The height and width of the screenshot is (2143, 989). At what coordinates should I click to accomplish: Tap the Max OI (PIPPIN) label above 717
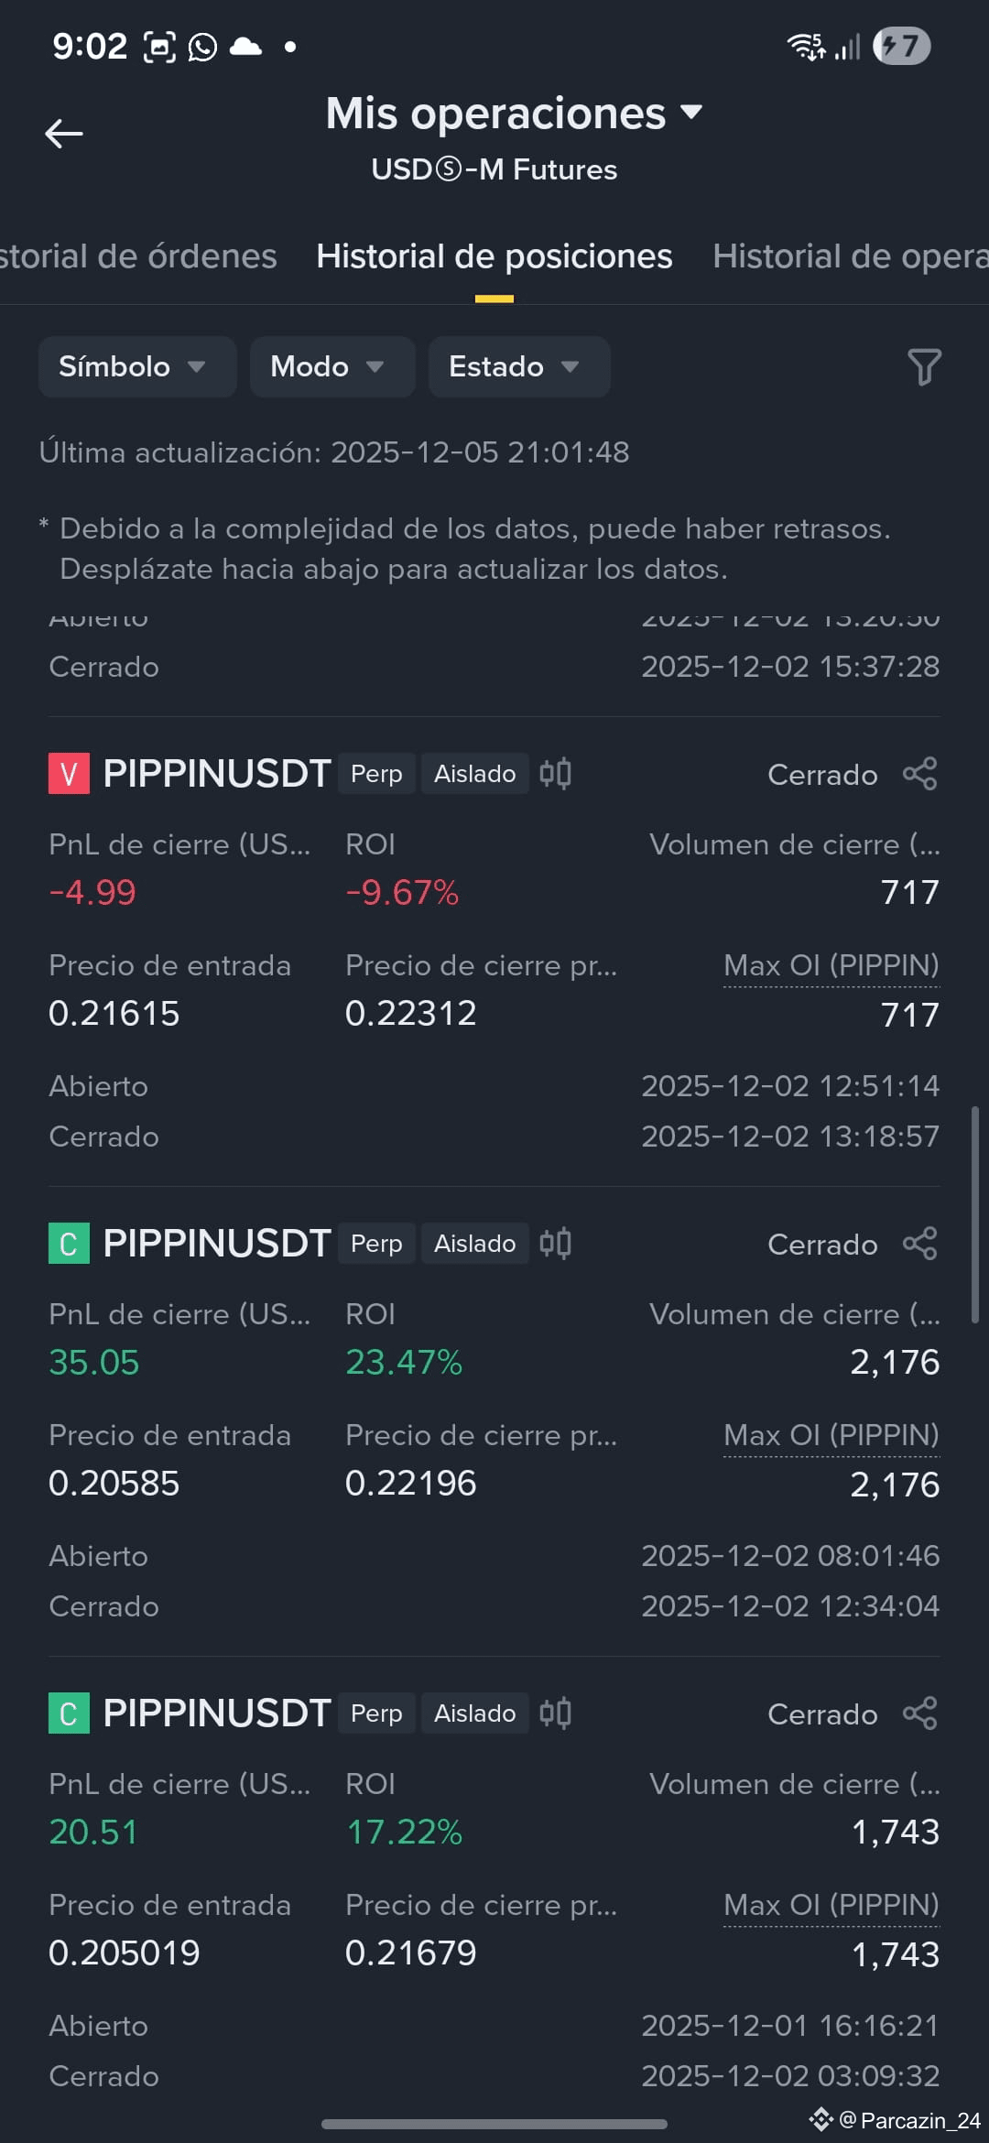click(831, 965)
